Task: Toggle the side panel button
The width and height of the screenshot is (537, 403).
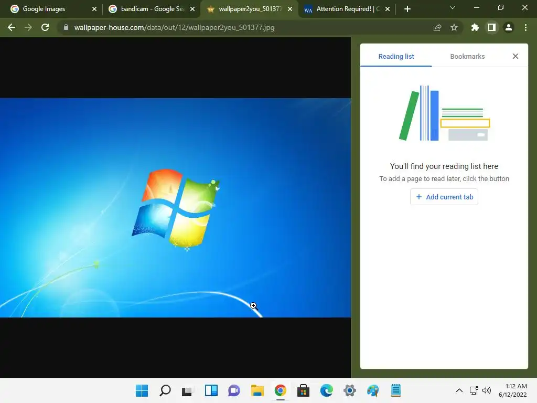Action: click(492, 27)
